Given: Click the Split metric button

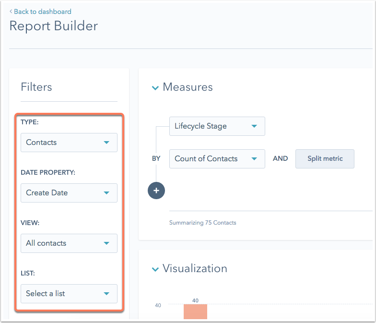Looking at the screenshot, I should (325, 159).
